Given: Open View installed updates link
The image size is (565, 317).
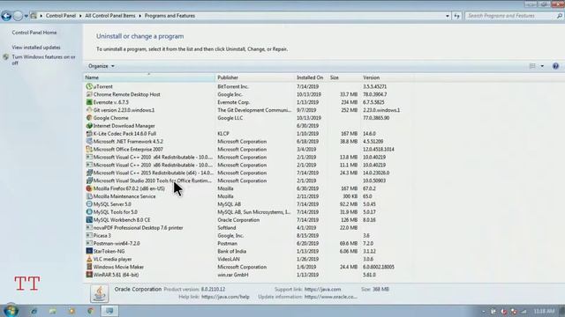Looking at the screenshot, I should click(36, 48).
